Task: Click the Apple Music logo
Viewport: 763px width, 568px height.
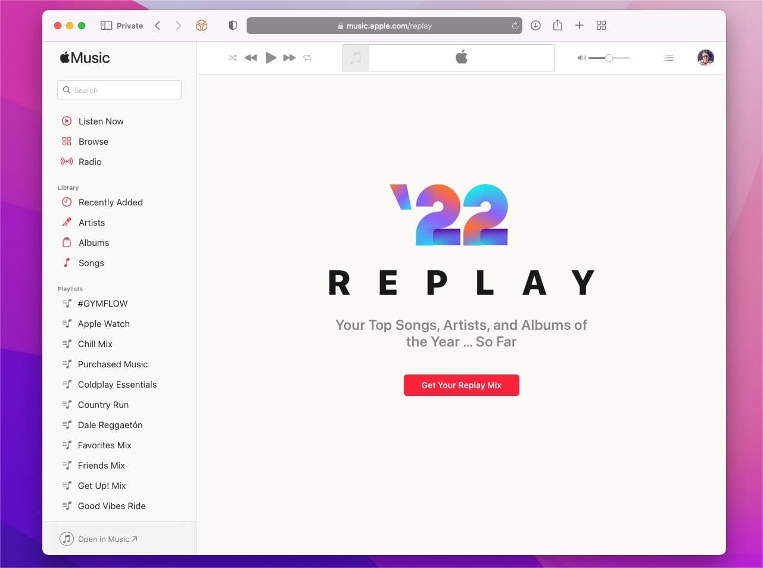Action: tap(85, 58)
